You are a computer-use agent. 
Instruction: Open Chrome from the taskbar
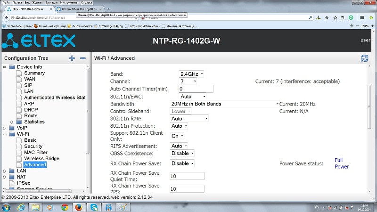click(65, 207)
